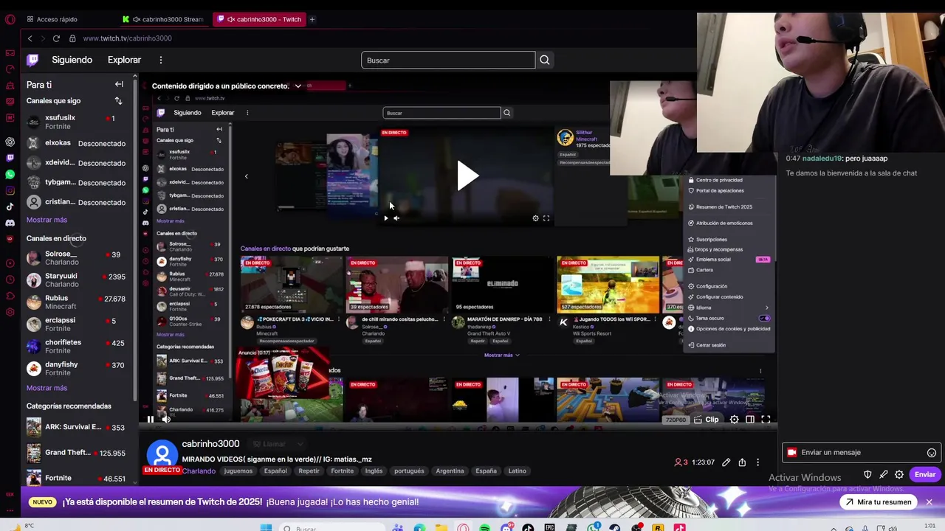
Task: Open the 720P60 quality selector
Action: coord(676,420)
